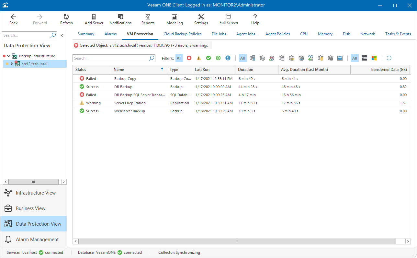Image resolution: width=417 pixels, height=258 pixels.
Task: Filter jobs by blue info status
Action: pos(228,58)
